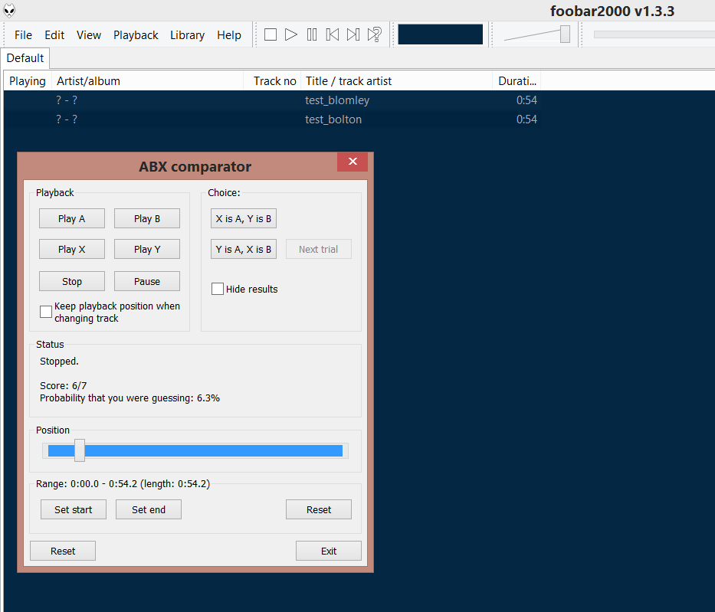Click the Play X button
Image resolution: width=715 pixels, height=612 pixels.
pyautogui.click(x=71, y=249)
